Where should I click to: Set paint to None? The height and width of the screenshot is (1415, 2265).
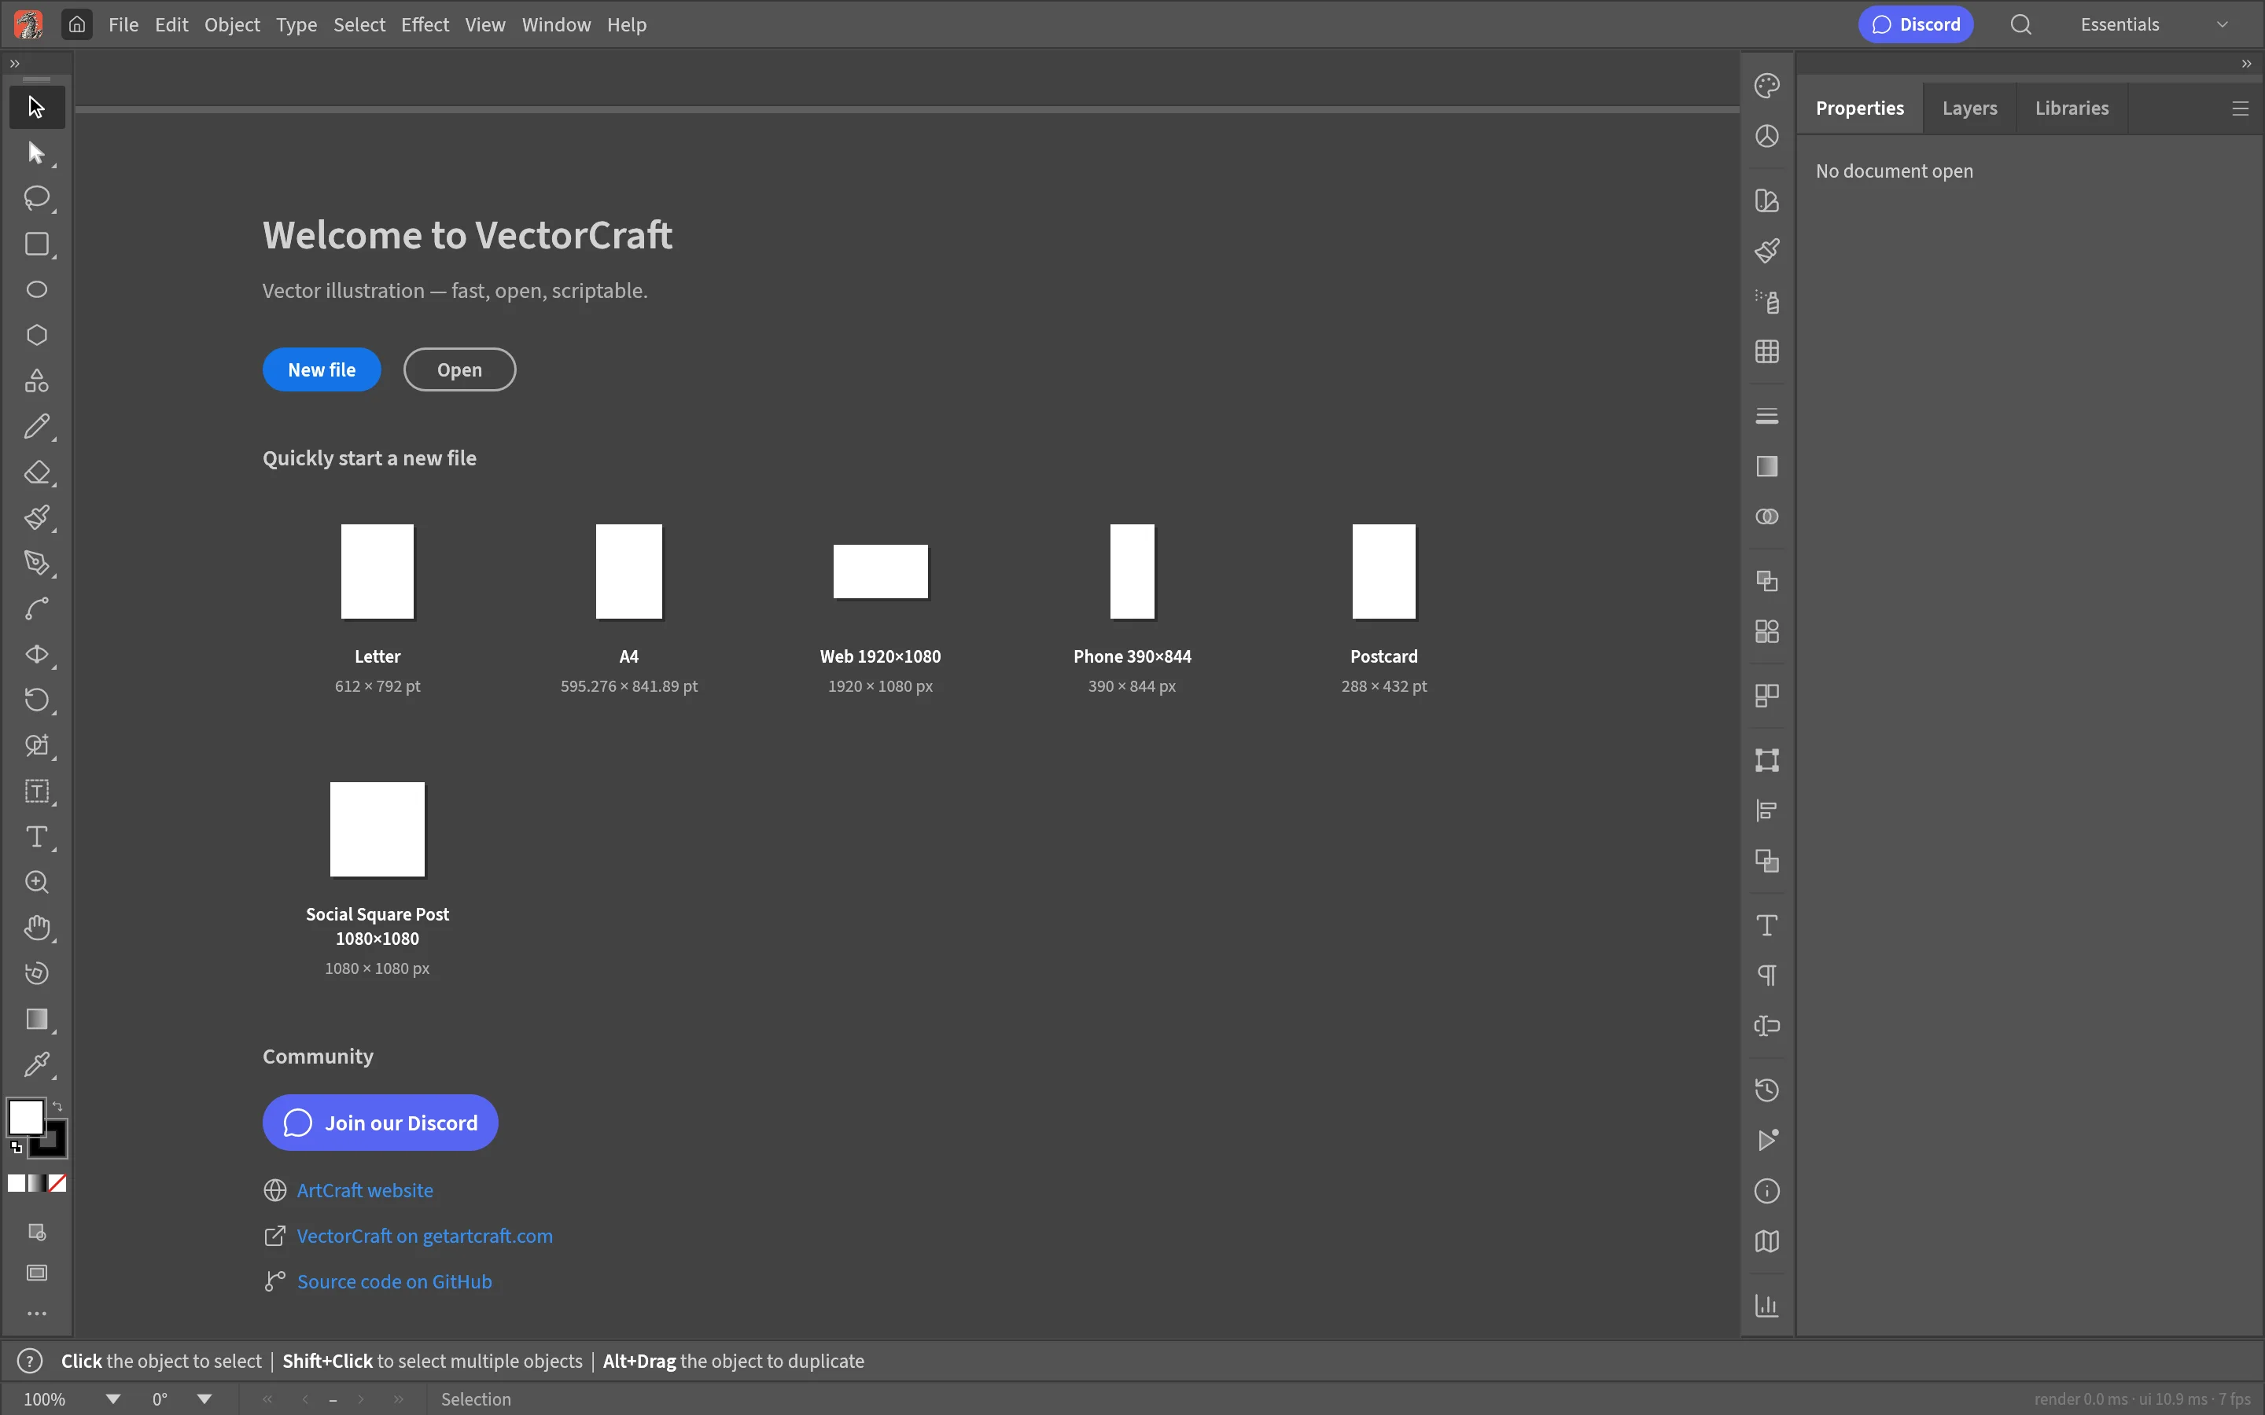tap(57, 1183)
